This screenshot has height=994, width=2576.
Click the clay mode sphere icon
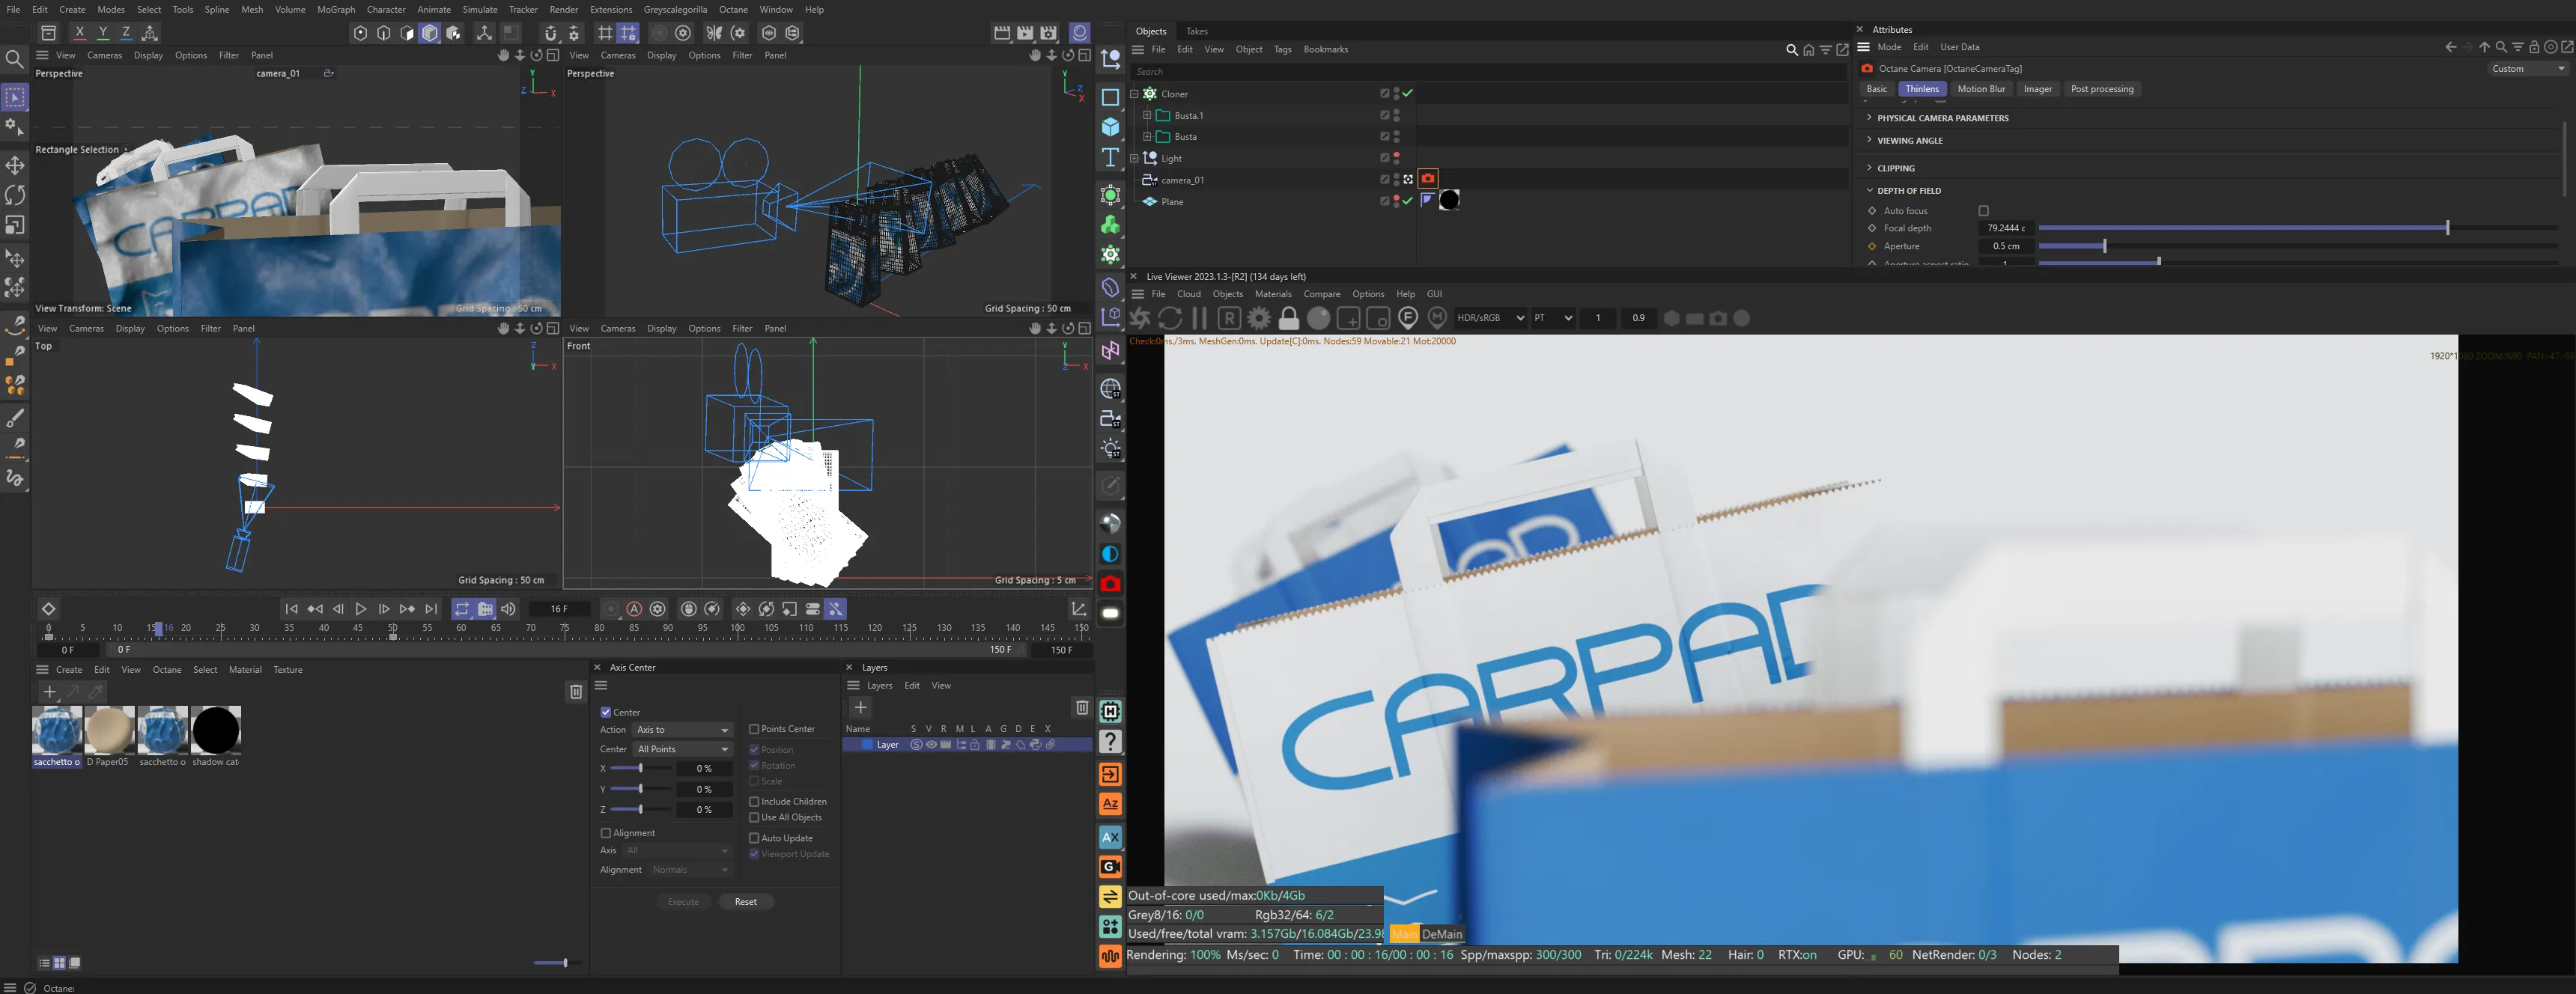(1319, 318)
